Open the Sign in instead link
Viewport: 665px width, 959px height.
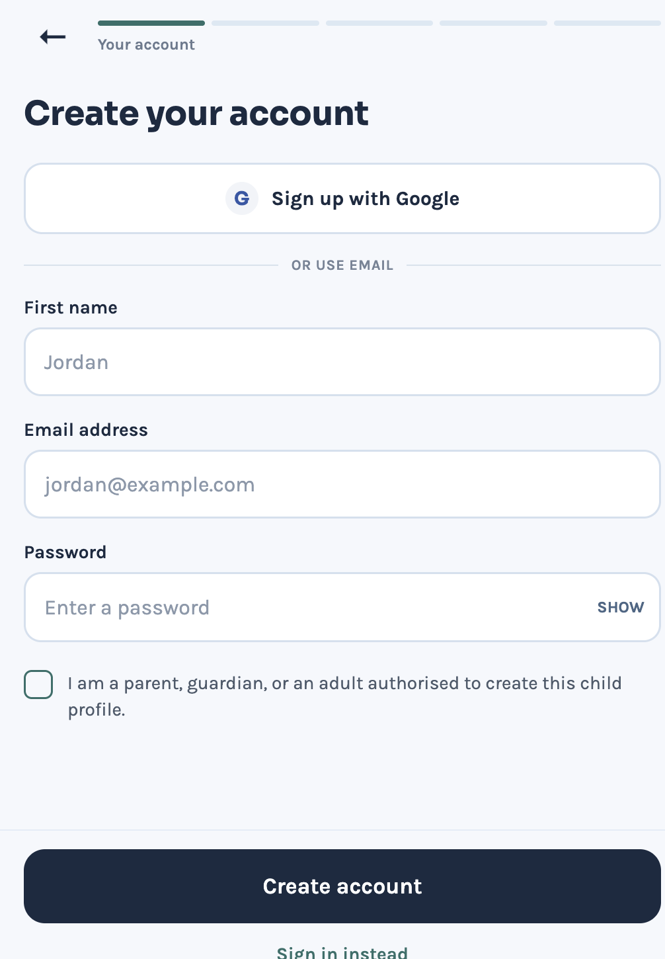(342, 952)
